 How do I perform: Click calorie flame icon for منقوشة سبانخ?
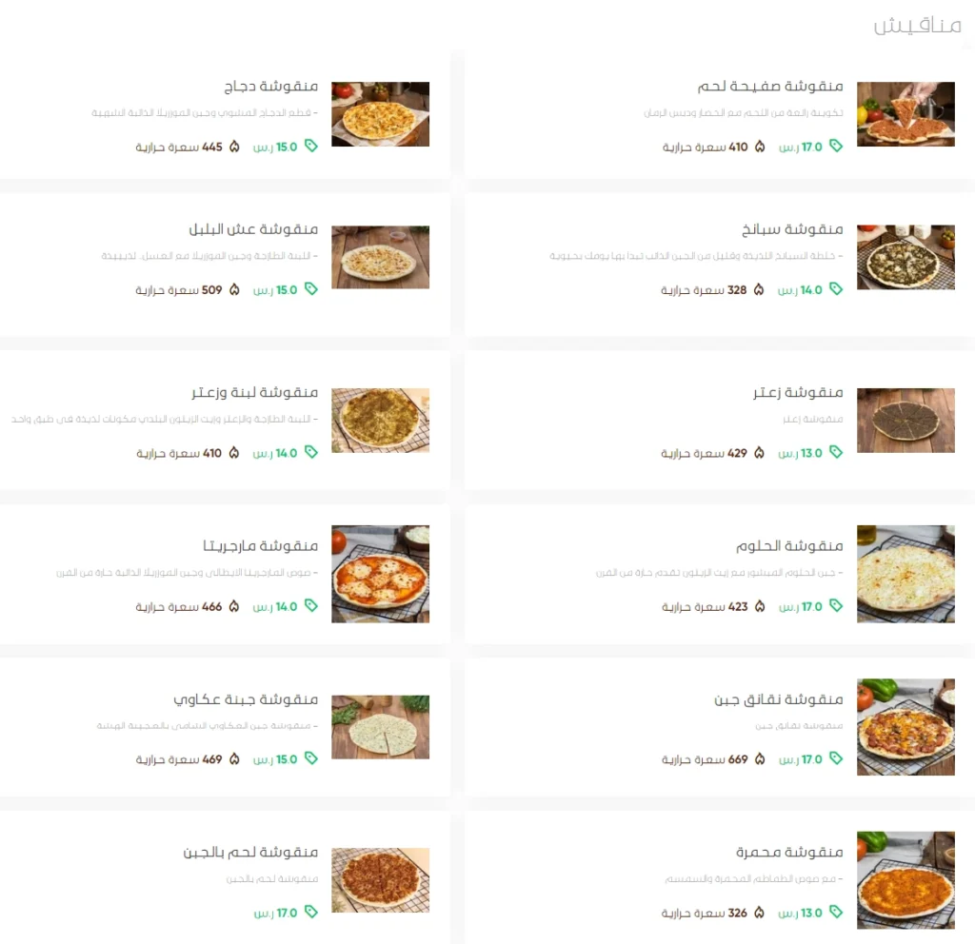[x=759, y=289]
